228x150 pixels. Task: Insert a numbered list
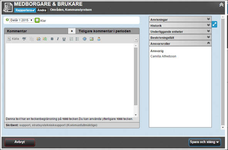(71, 39)
